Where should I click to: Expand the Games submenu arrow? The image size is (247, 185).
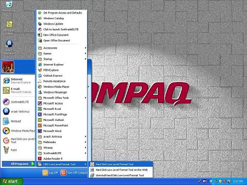point(85,53)
